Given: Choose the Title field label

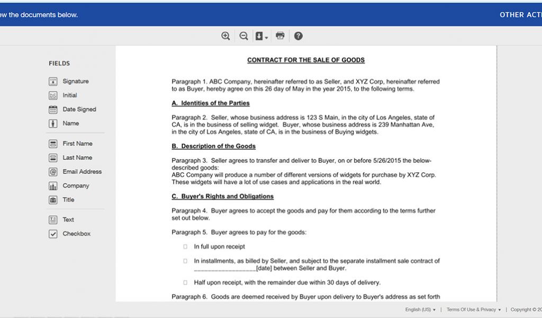Looking at the screenshot, I should pos(68,199).
